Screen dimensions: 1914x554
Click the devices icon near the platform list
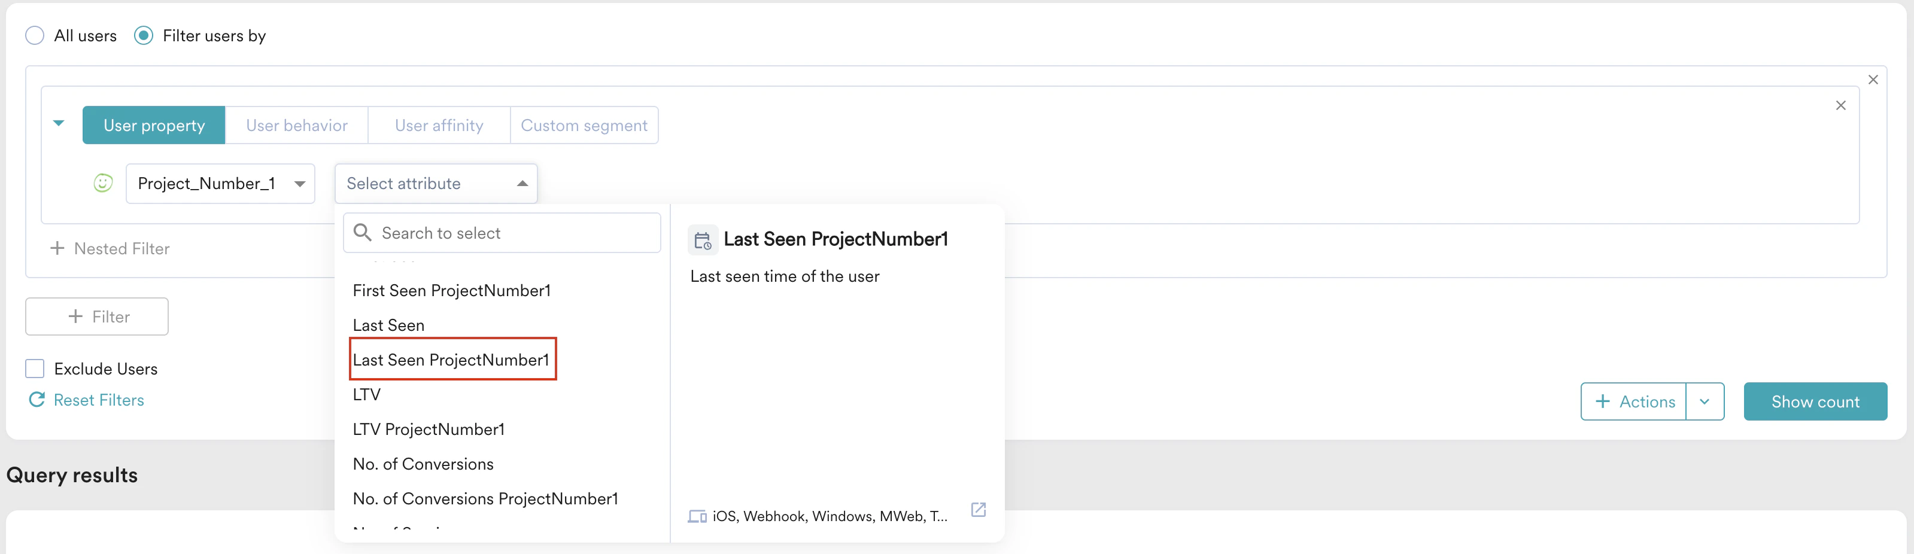point(697,515)
